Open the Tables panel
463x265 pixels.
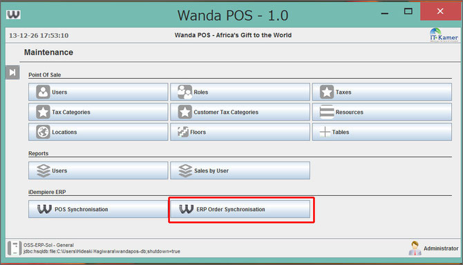382,132
